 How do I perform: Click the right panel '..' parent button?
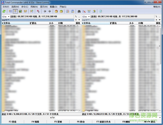(x=159, y=16)
